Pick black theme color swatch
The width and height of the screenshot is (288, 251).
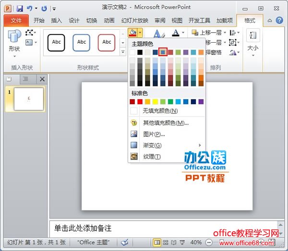click(140, 52)
